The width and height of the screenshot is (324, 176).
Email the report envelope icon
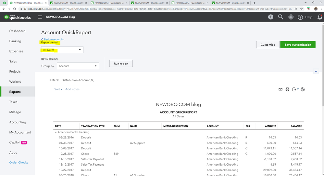(280, 89)
